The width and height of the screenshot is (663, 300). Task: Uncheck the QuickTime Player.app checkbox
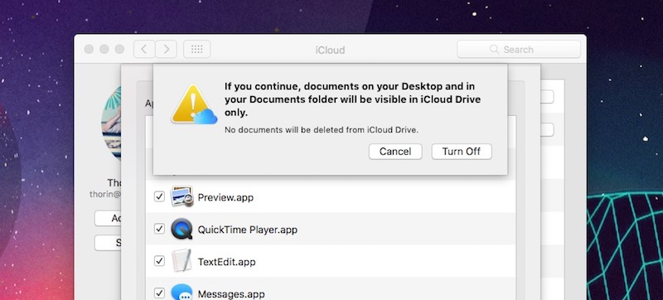159,229
